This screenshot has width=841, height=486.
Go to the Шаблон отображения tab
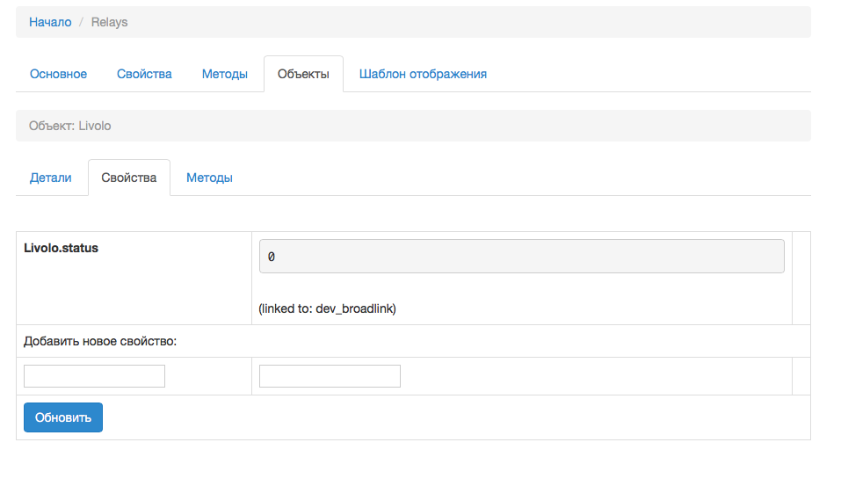(x=423, y=74)
